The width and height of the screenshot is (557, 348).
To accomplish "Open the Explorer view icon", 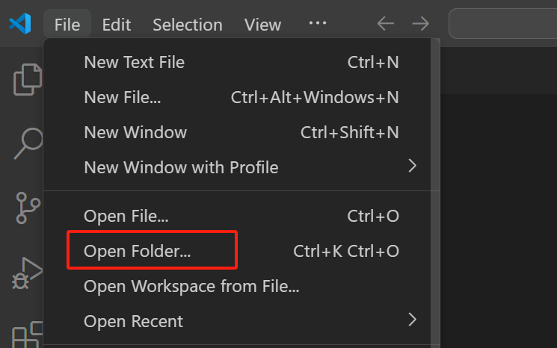I will (x=28, y=80).
